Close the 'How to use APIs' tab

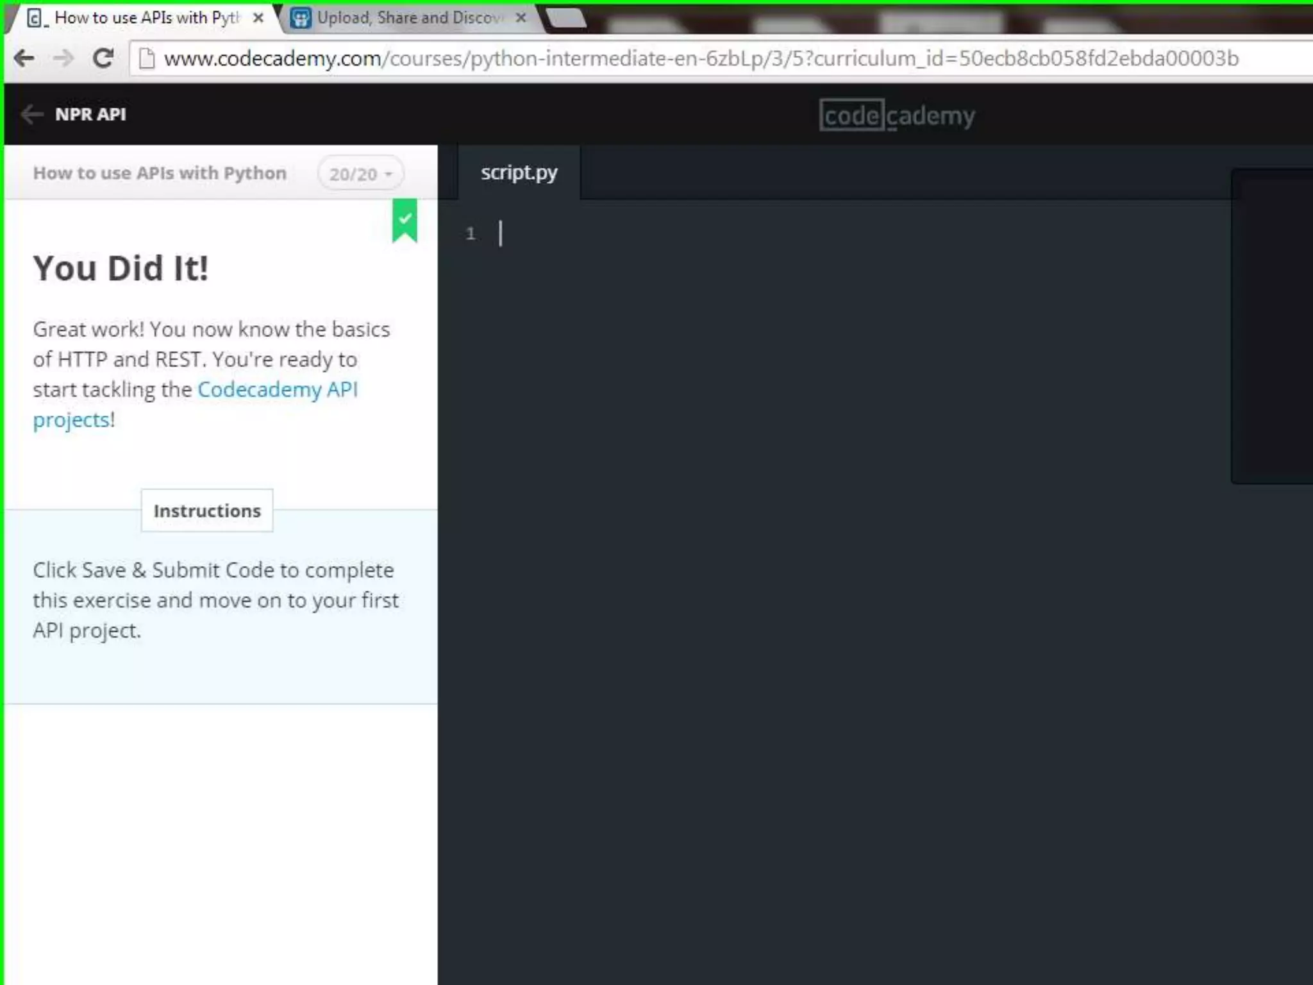tap(258, 18)
